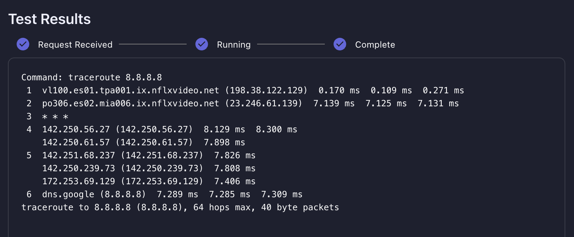Click the Command: traceroute 8.8.8.8 line
Viewport: 574px width, 237px height.
[92, 77]
